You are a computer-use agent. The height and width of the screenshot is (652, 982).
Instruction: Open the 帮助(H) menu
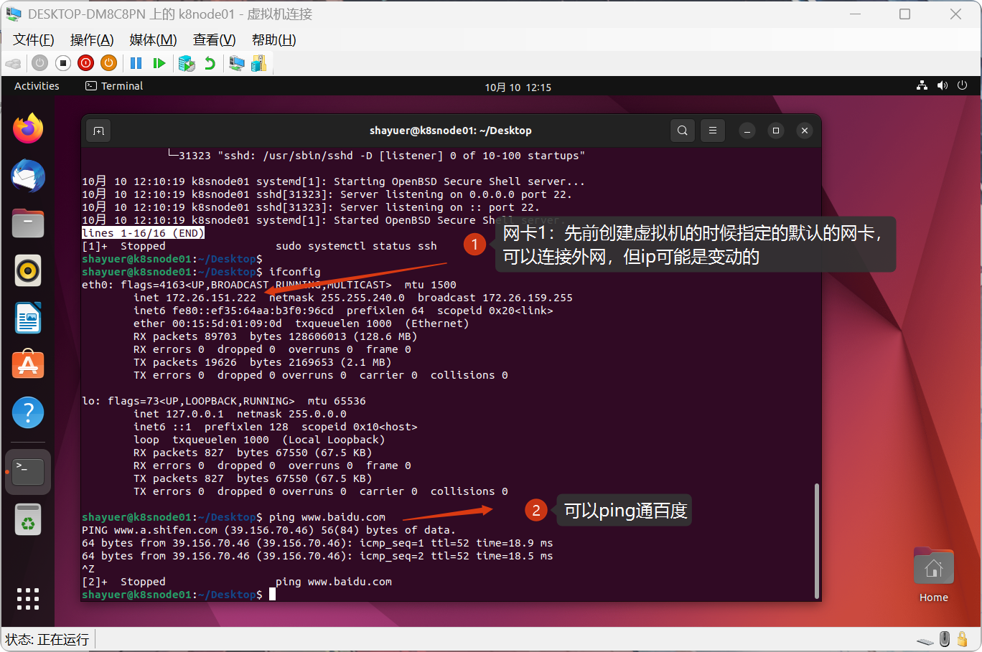273,40
